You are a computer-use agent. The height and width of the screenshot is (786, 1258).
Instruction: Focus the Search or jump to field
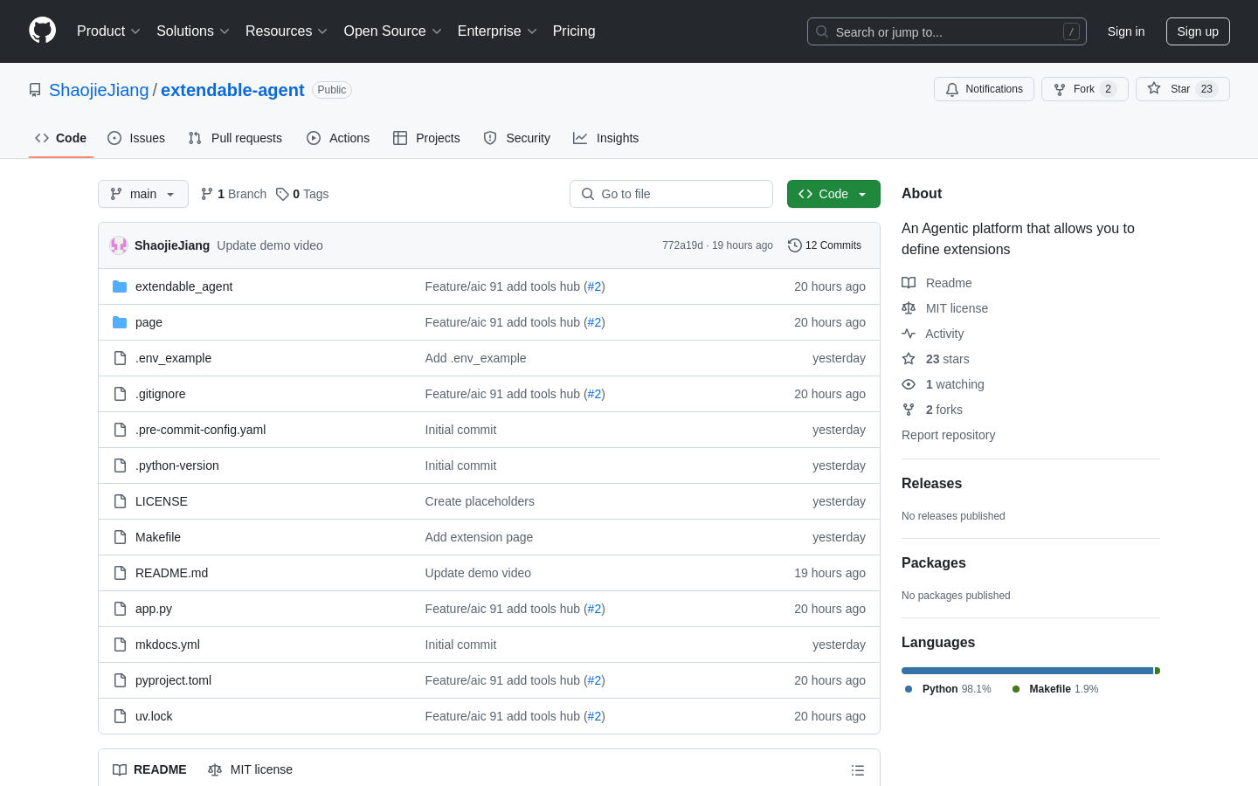(947, 31)
